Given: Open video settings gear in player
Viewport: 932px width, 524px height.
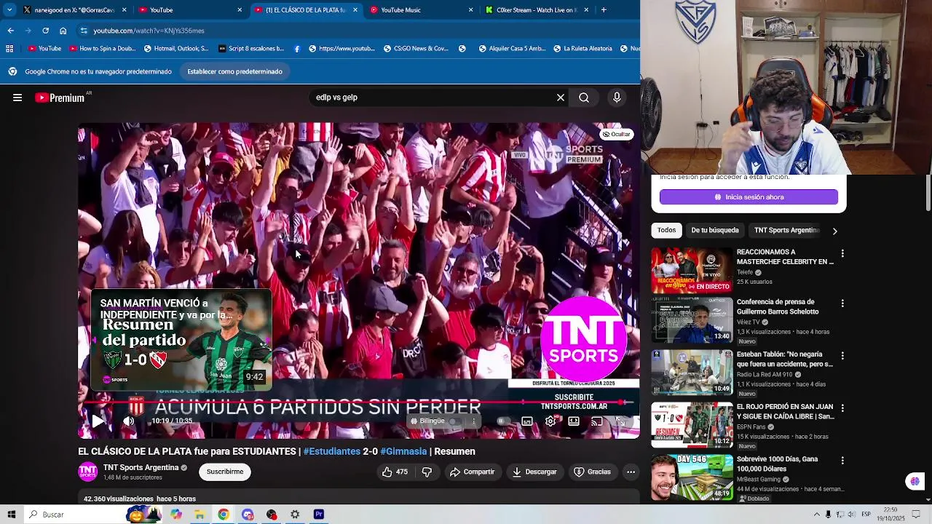Looking at the screenshot, I should point(550,421).
